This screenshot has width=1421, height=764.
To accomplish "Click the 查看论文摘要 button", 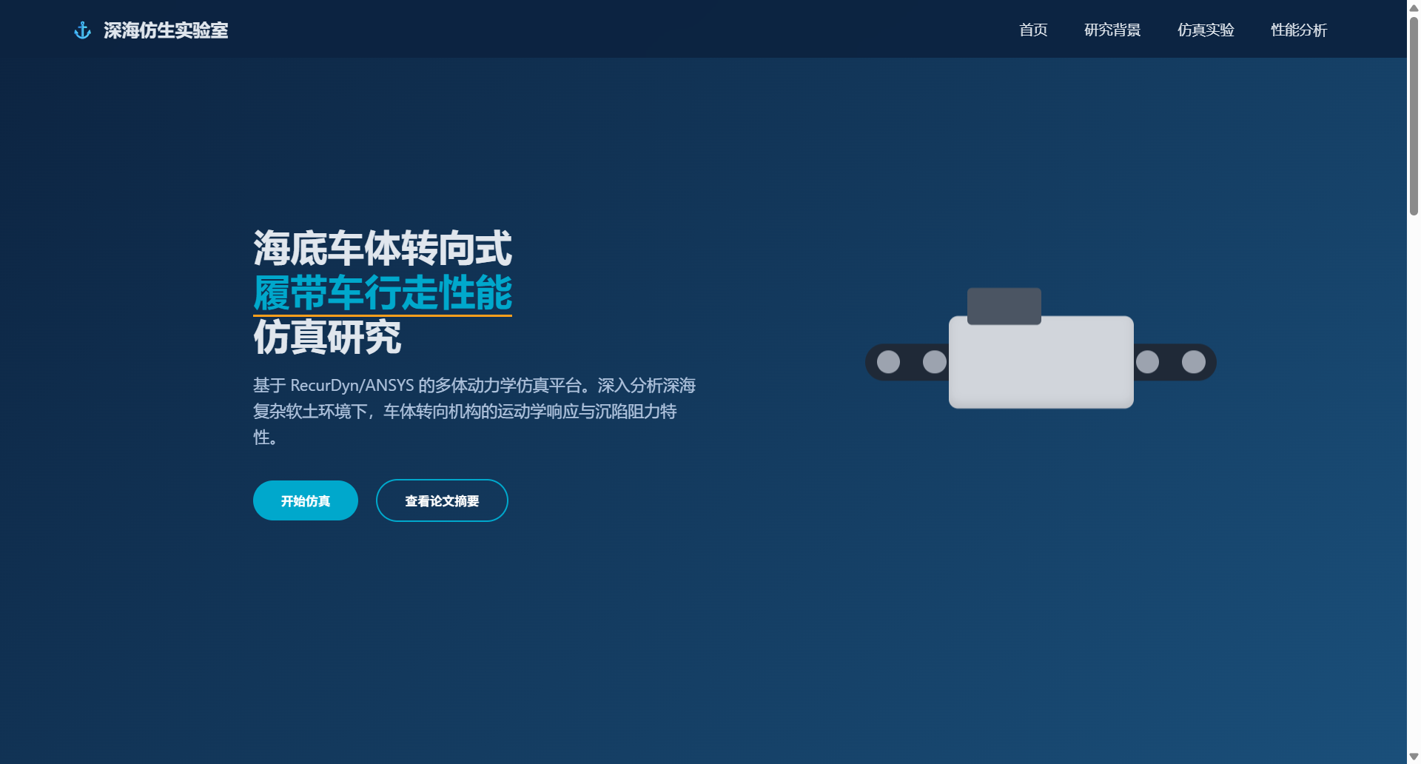I will tap(442, 500).
